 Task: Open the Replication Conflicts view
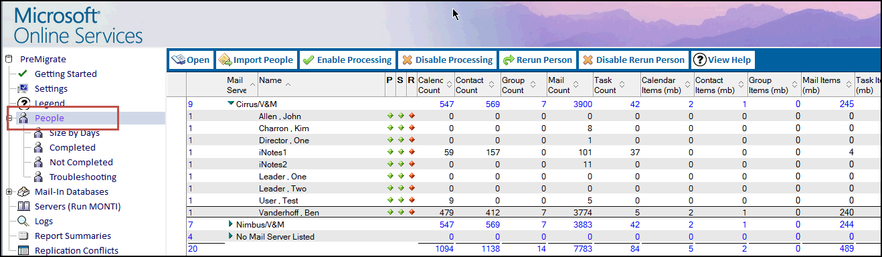tap(77, 250)
